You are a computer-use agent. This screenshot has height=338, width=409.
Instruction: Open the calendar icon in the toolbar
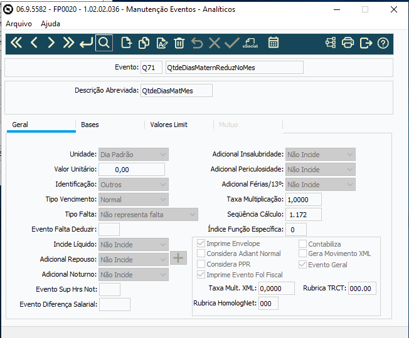[x=274, y=43]
